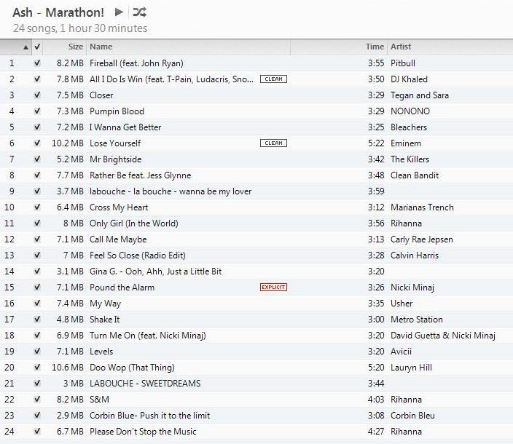Click the CLEAN badge on All I Do Is Win
The image size is (513, 444).
(273, 79)
